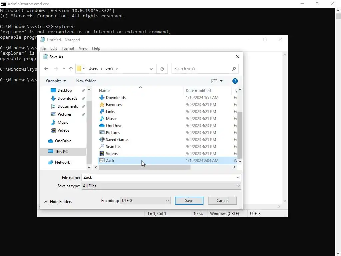Image resolution: width=341 pixels, height=256 pixels.
Task: Select the Searches folder
Action: [x=113, y=147]
